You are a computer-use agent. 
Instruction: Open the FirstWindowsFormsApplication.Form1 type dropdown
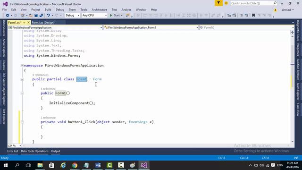coord(151,27)
